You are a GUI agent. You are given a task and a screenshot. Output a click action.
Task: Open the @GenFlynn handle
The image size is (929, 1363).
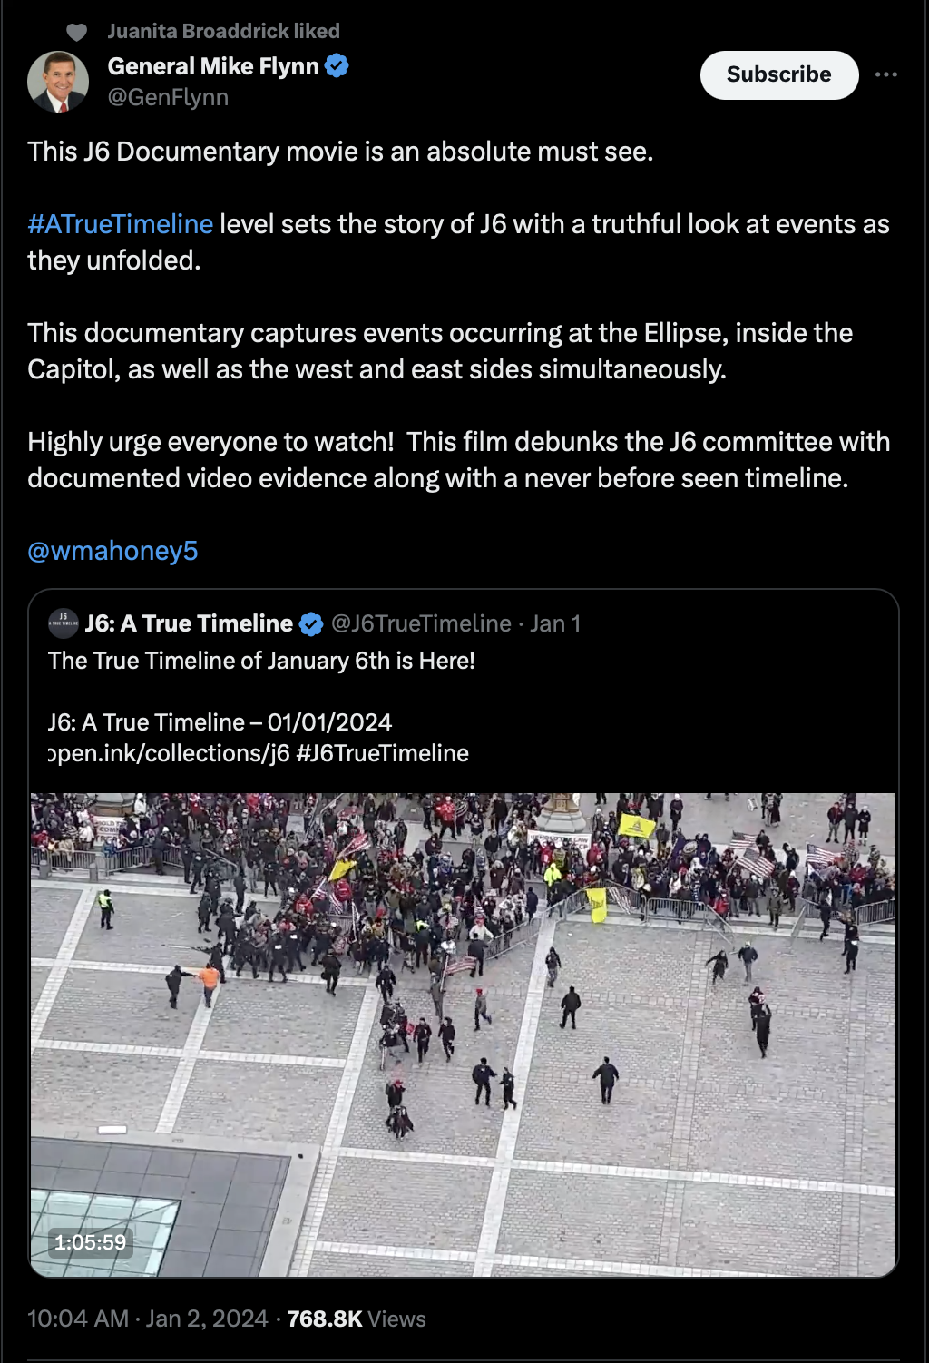tap(168, 97)
